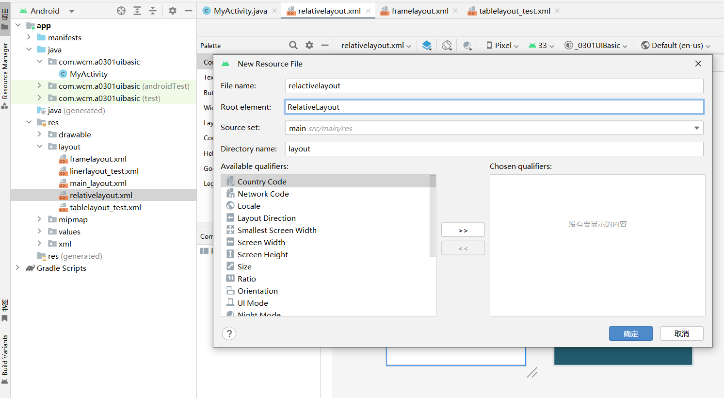The image size is (724, 398).
Task: Collapse the java folder
Action: point(29,50)
